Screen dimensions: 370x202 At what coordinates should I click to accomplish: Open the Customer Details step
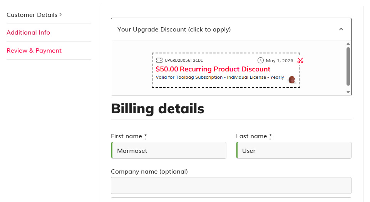click(32, 15)
